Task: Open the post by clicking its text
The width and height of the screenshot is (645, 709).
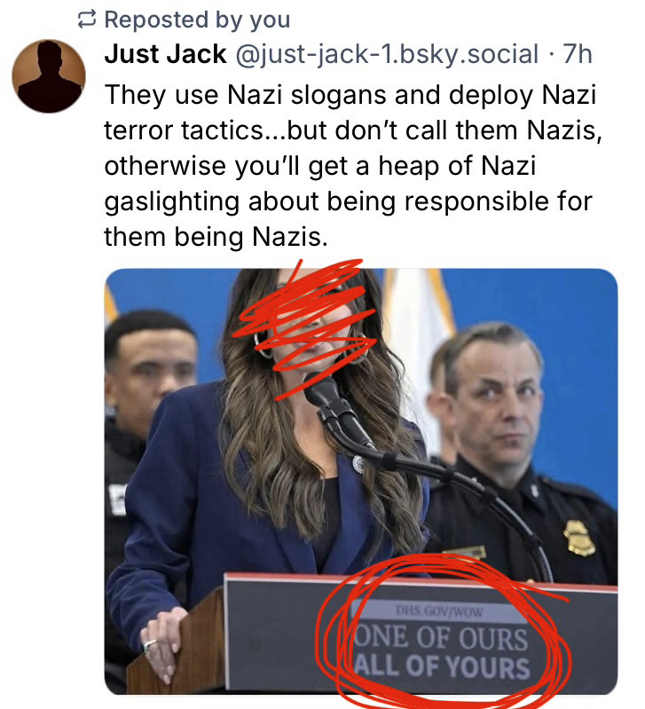Action: pyautogui.click(x=352, y=166)
